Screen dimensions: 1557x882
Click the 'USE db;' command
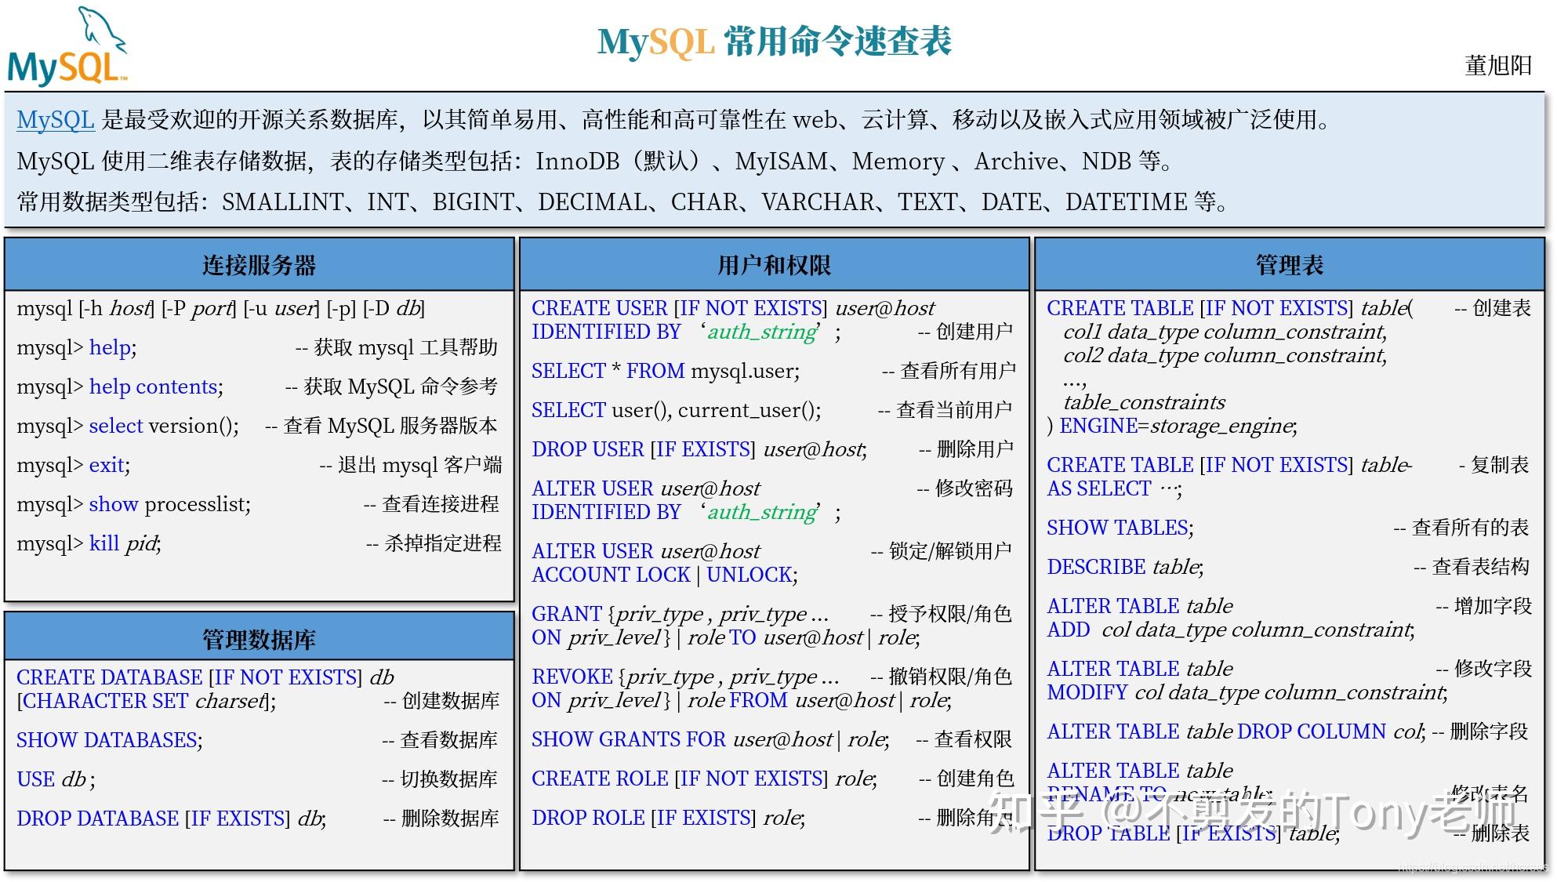coord(56,779)
